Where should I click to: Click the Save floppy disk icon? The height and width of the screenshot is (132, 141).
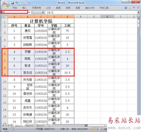tap(12, 3)
